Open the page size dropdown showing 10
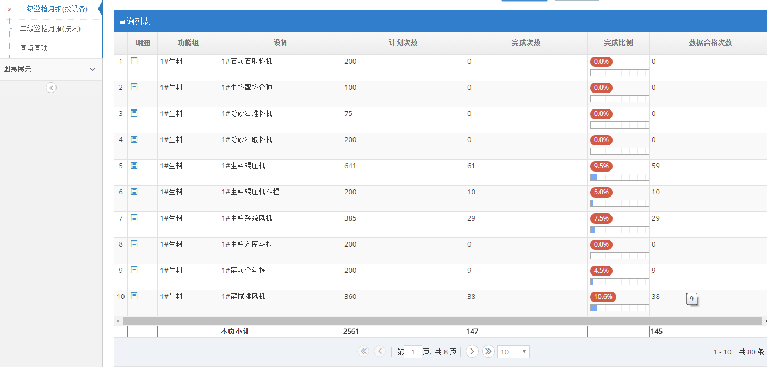Viewport: 767px width, 367px height. 513,352
